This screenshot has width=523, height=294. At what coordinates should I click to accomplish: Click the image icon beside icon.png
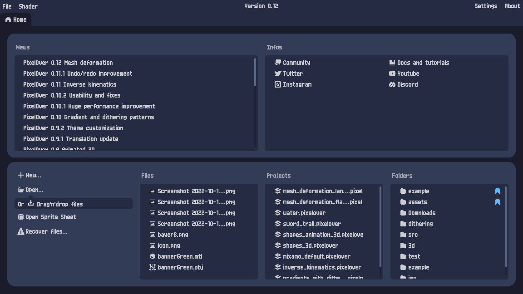(153, 245)
